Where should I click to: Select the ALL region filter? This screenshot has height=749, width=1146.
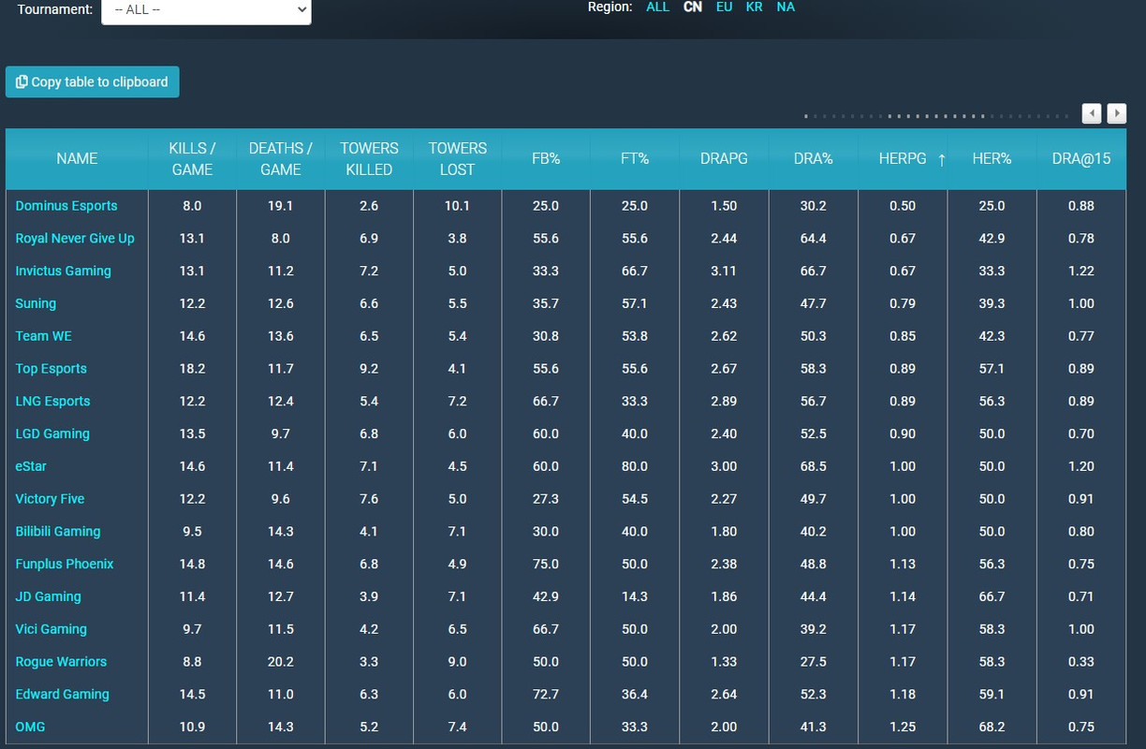coord(657,7)
